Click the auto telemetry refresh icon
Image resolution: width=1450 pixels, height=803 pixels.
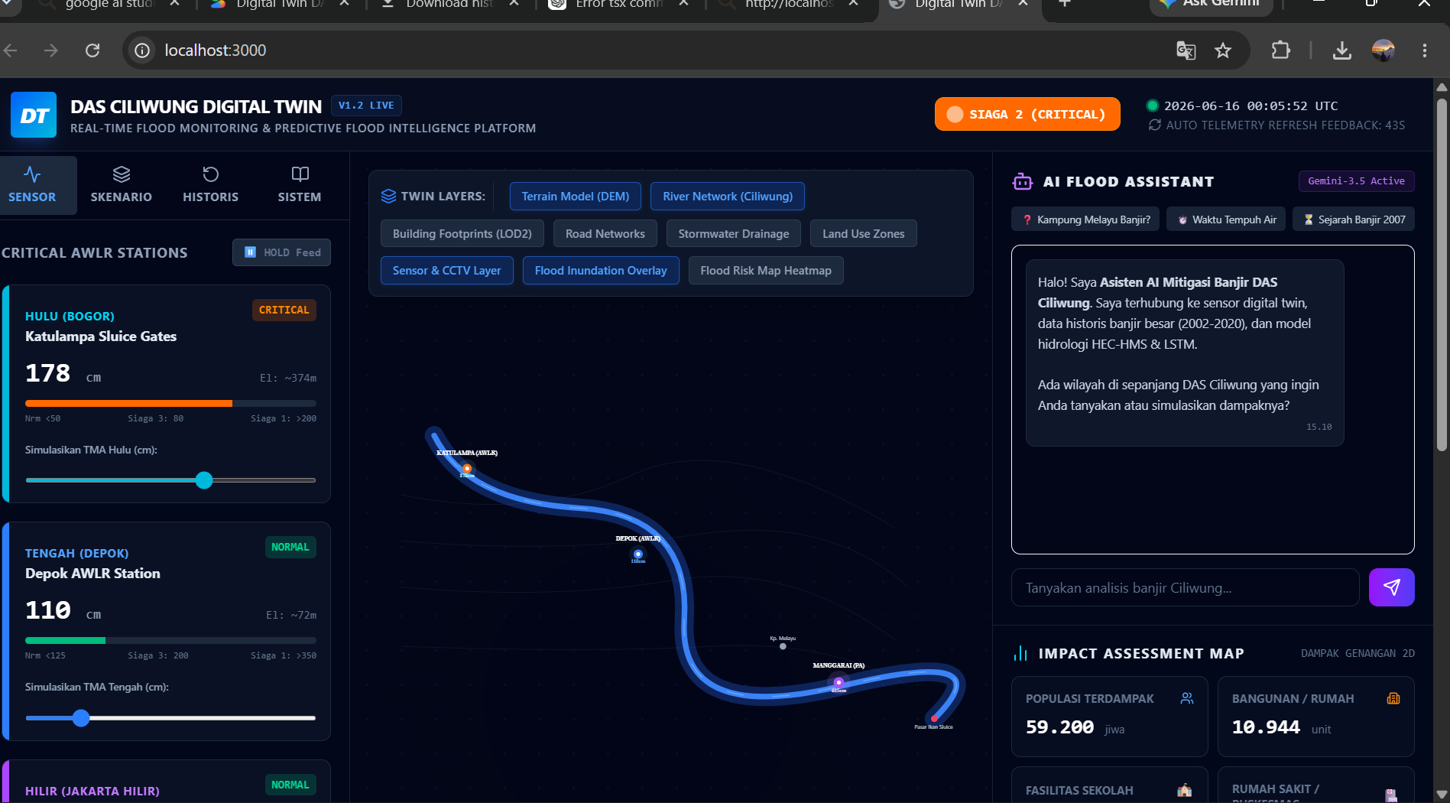click(x=1154, y=125)
